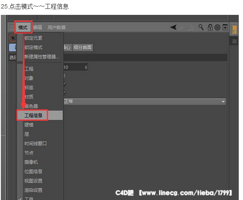243x200 pixels.
Task: Choose 节点 in mode menu
Action: pyautogui.click(x=29, y=153)
